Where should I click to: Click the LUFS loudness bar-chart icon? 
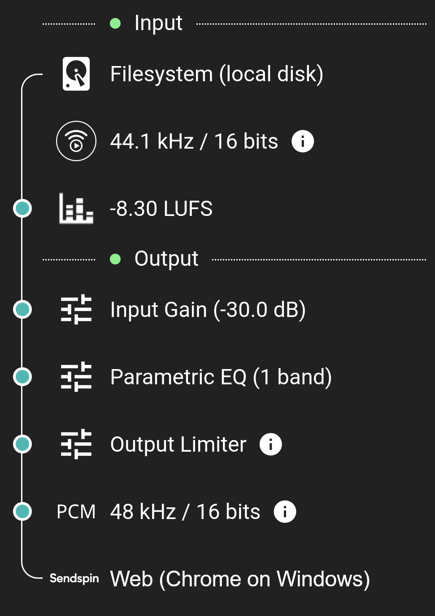coord(76,208)
